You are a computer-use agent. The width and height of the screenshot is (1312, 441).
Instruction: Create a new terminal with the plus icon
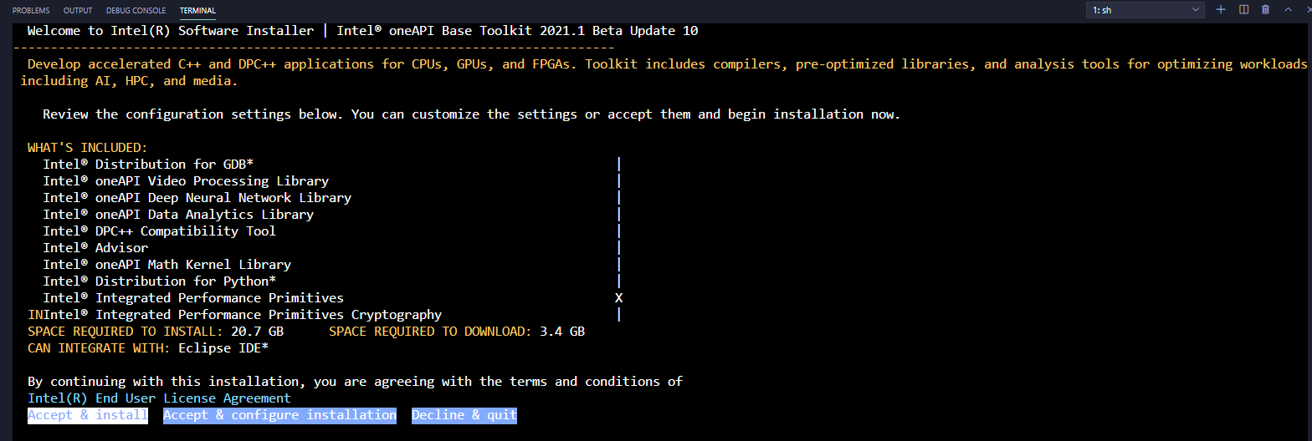pos(1221,9)
